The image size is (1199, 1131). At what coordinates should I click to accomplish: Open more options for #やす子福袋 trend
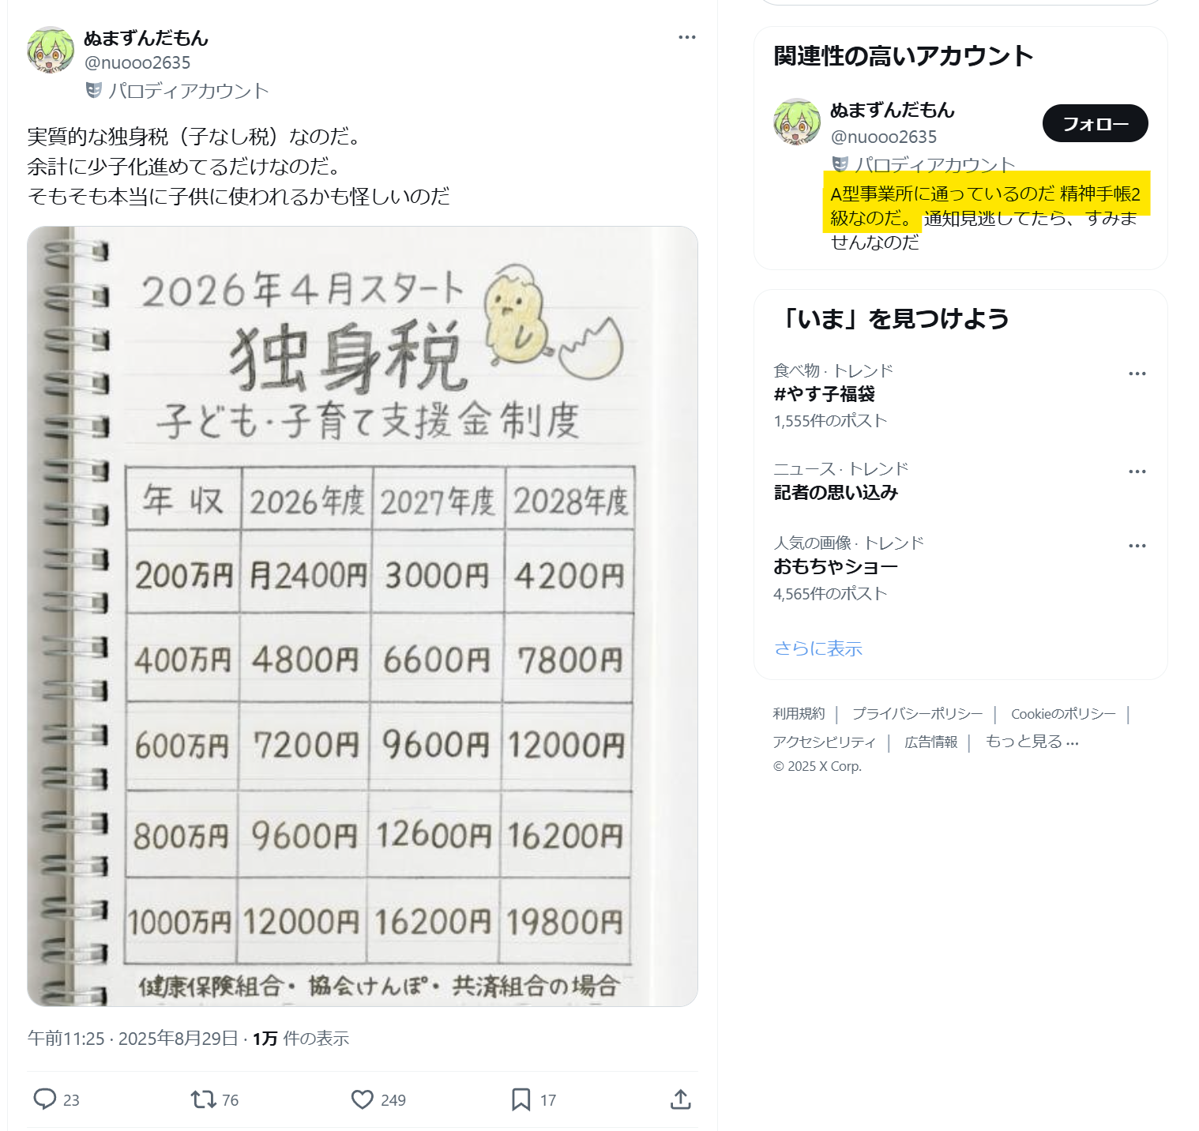(1137, 374)
